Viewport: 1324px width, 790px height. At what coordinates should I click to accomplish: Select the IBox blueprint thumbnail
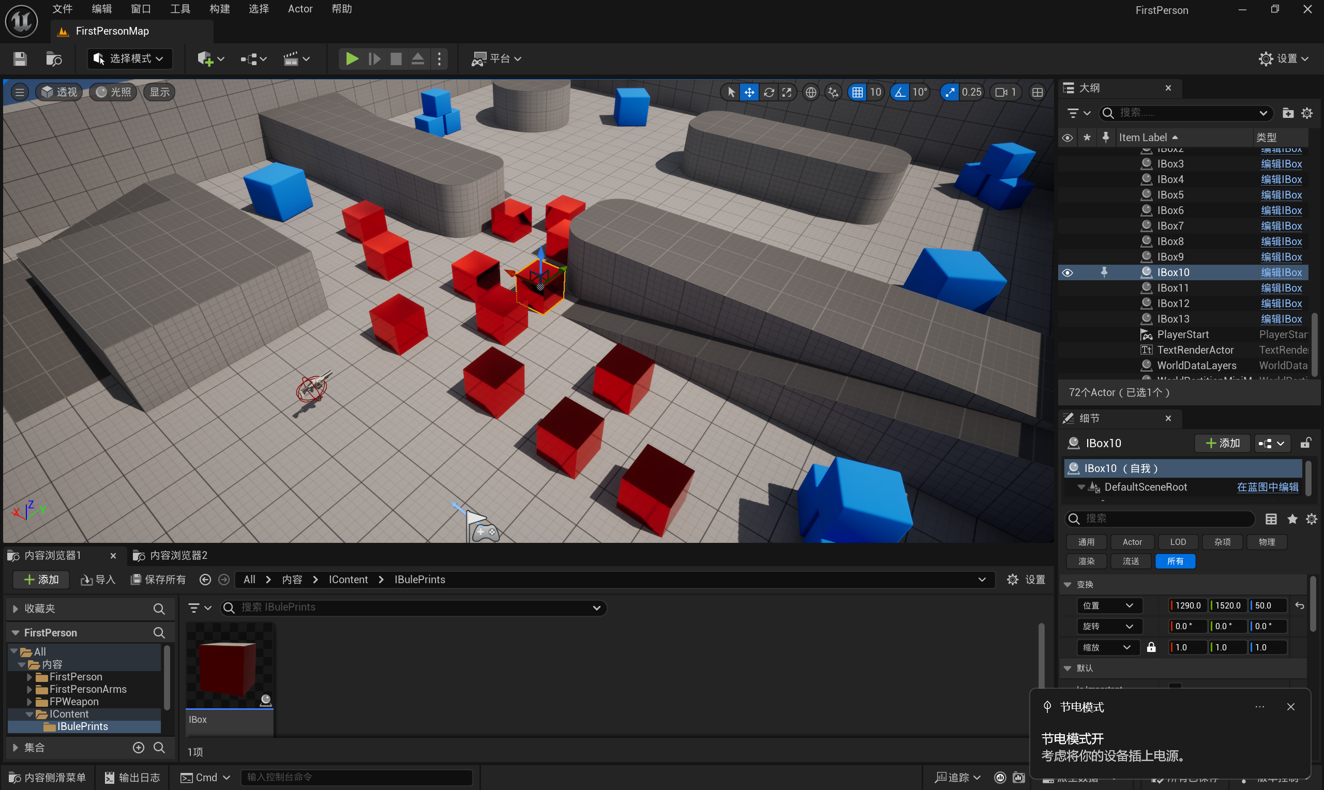(229, 667)
